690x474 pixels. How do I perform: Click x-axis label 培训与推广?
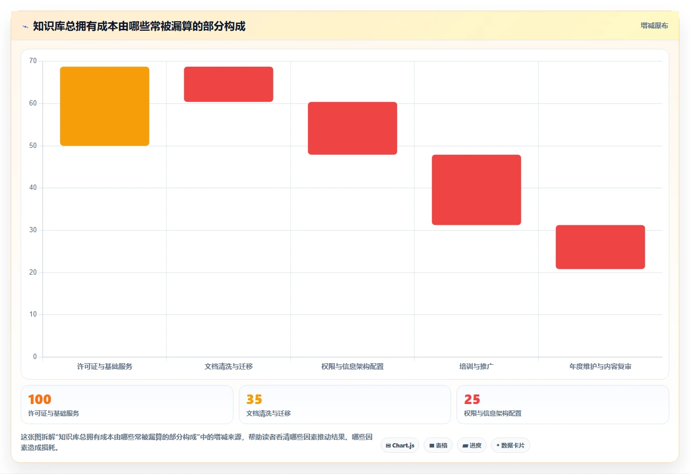(477, 366)
